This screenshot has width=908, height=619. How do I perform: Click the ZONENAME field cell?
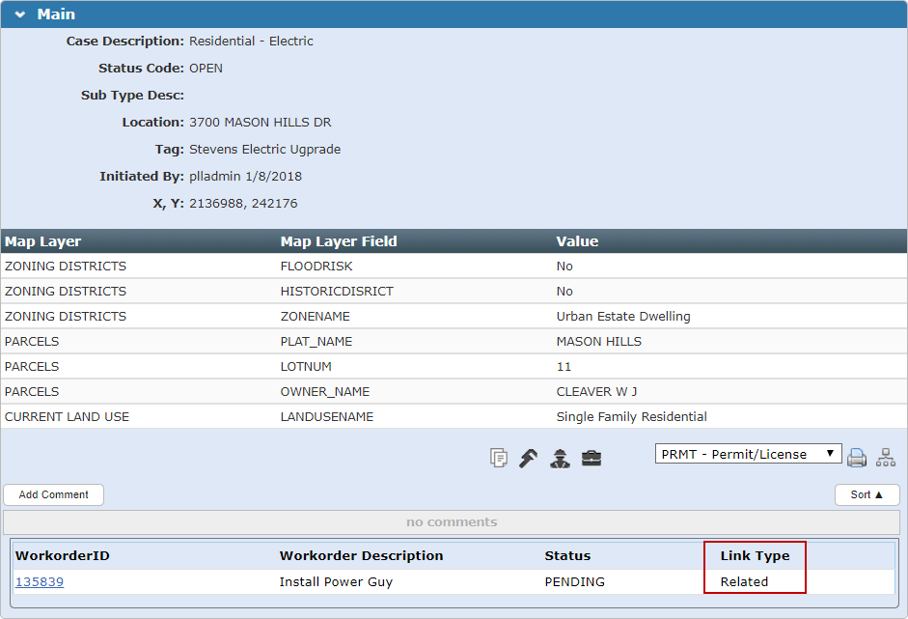[315, 317]
